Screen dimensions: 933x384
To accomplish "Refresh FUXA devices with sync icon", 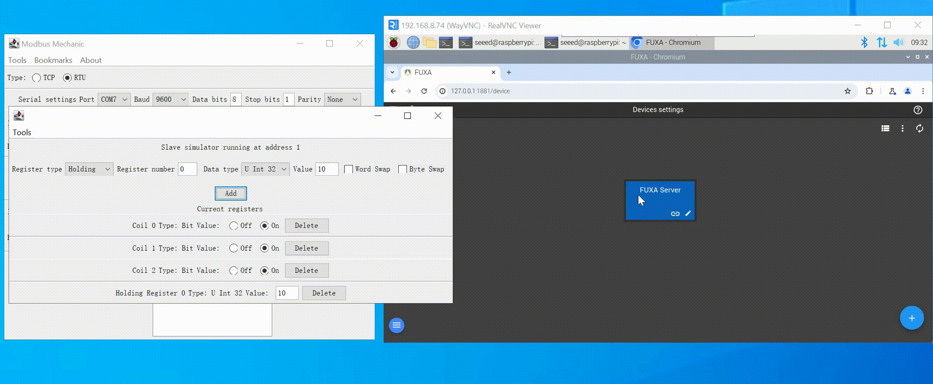I will [x=919, y=128].
